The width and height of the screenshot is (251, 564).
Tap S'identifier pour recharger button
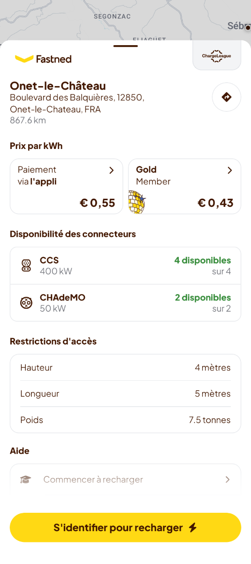[x=125, y=527]
